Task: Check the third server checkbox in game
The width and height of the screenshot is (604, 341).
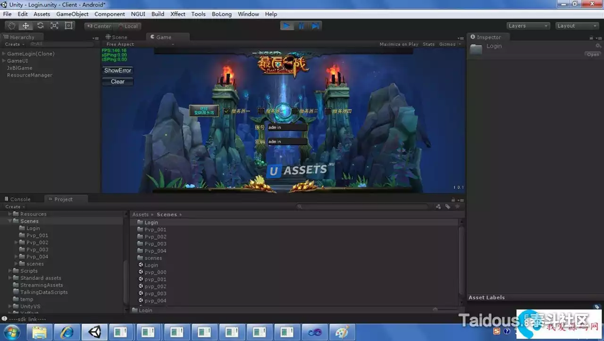Action: (295, 111)
